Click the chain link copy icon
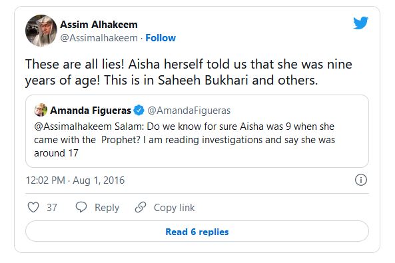 pyautogui.click(x=141, y=207)
